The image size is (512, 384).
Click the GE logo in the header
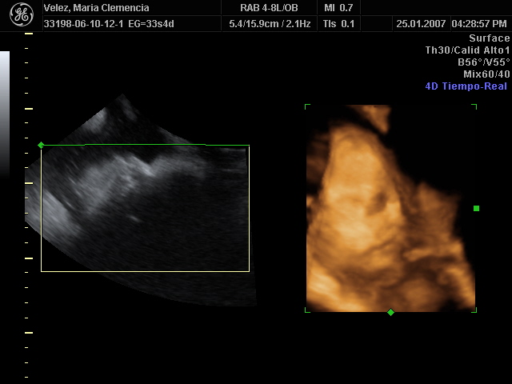tap(22, 14)
